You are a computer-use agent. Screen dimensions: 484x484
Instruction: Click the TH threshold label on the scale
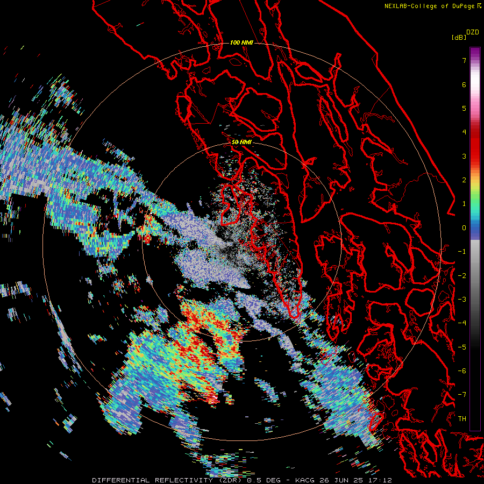tap(462, 419)
